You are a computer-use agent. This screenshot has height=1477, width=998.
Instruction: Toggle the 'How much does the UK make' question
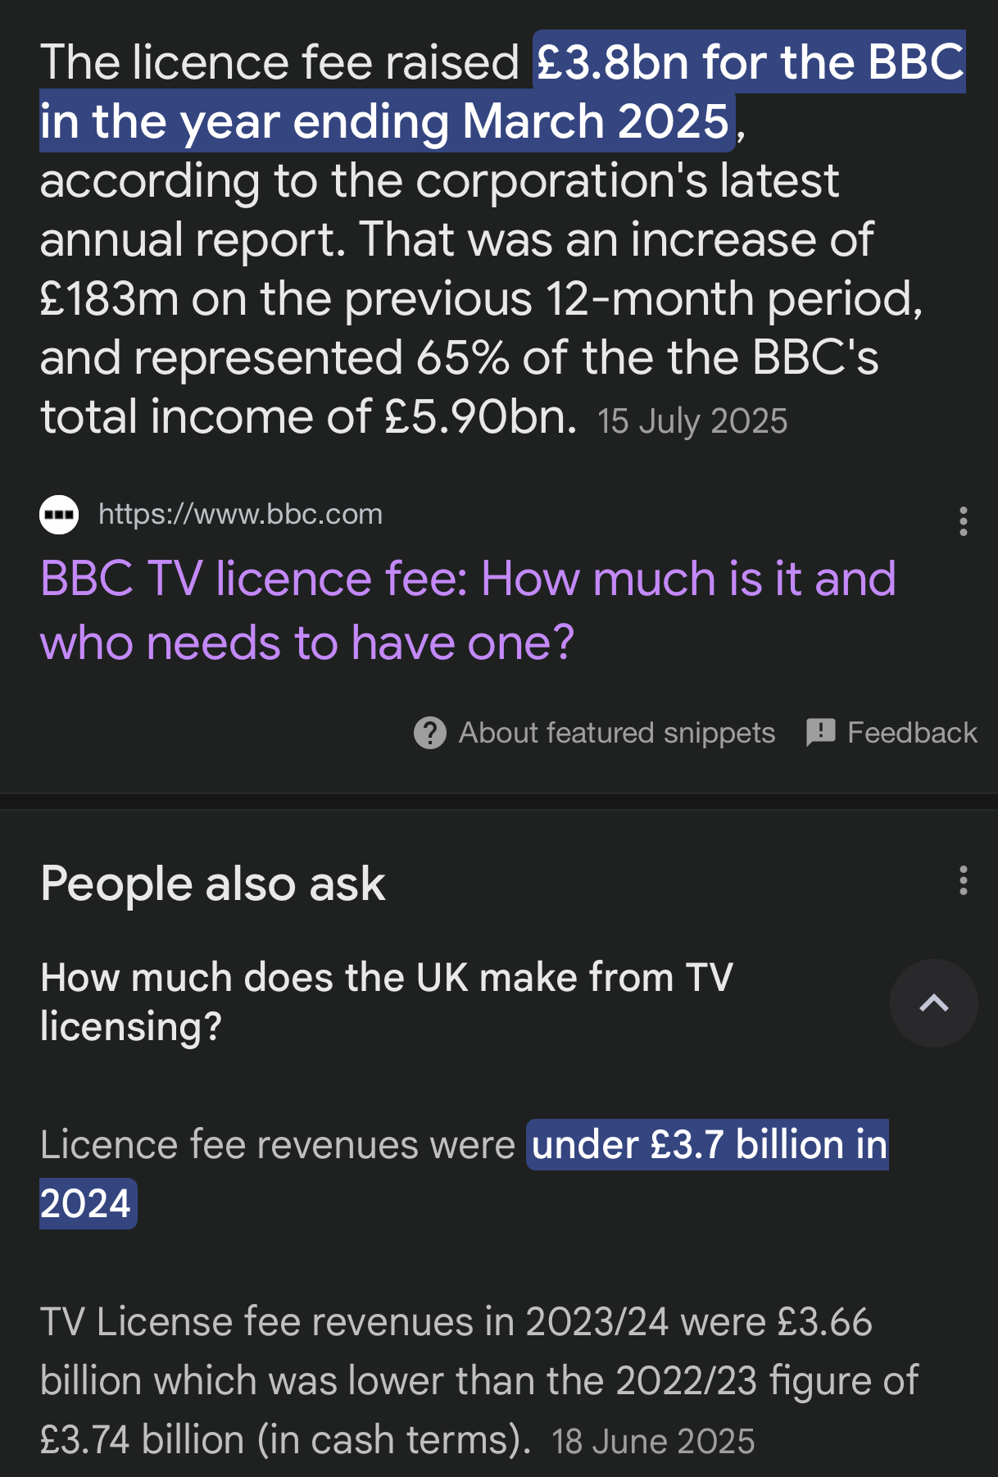point(386,1002)
